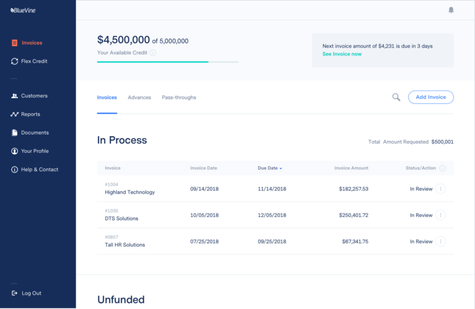
Task: Click the Status/Action info icon
Action: click(x=442, y=168)
